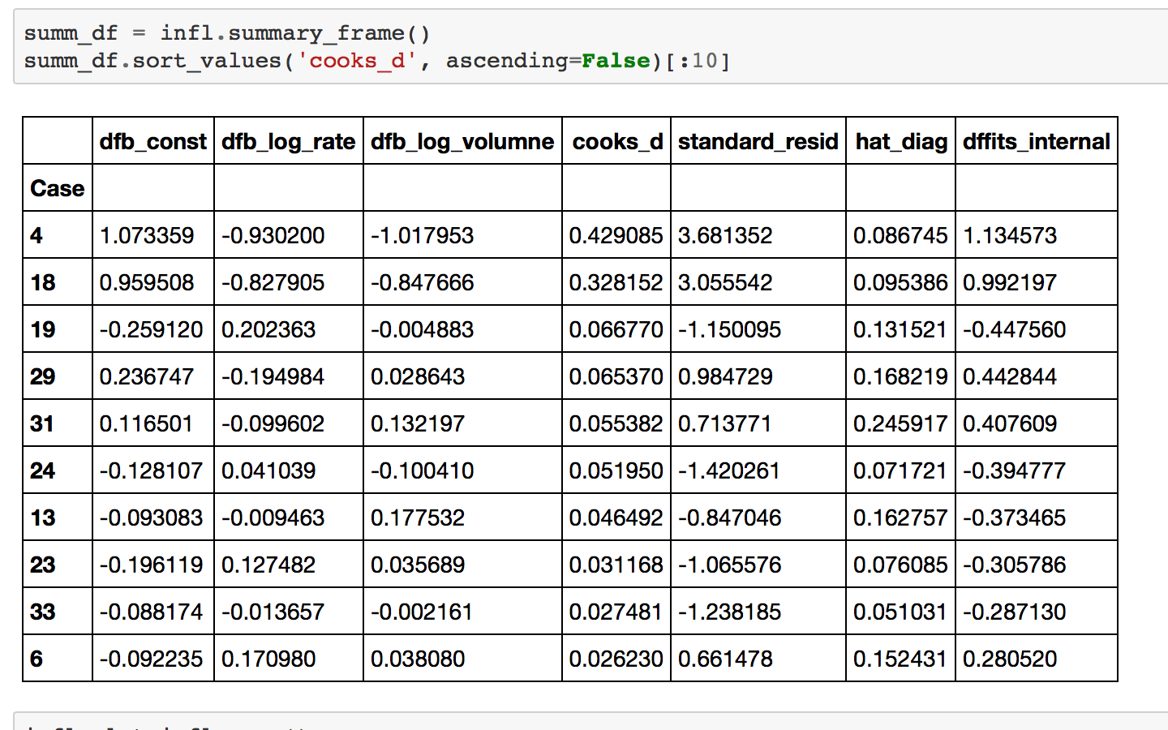
Task: Select the hat_diag value 0.245917
Action: 900,423
